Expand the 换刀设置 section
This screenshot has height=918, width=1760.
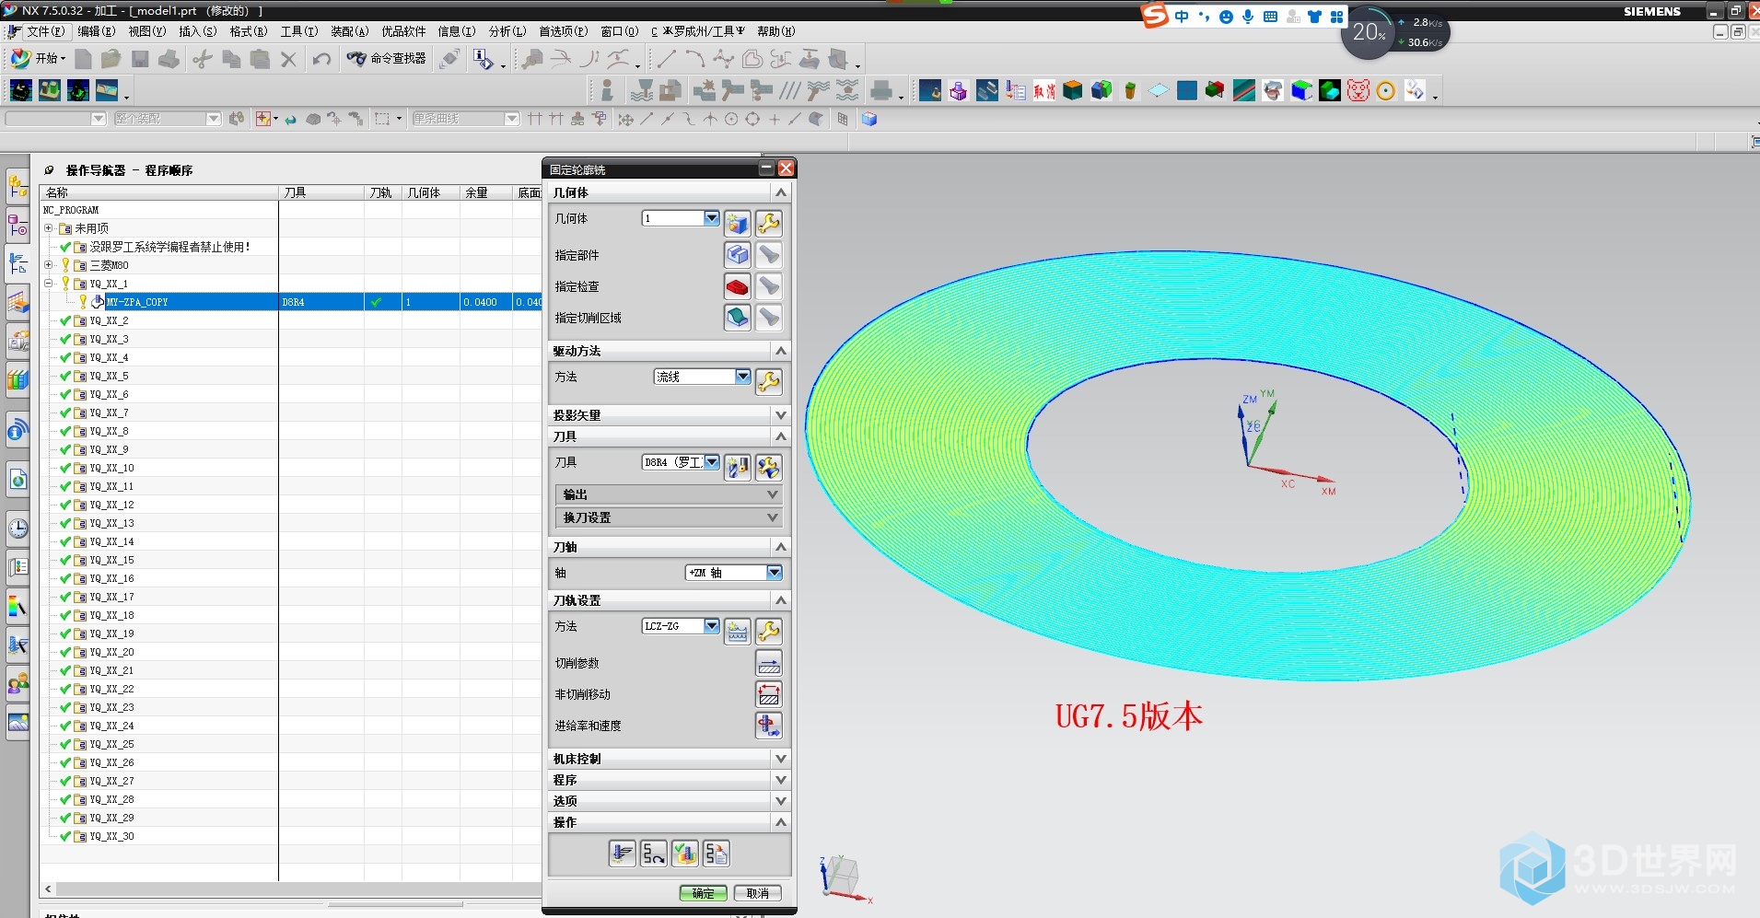670,517
